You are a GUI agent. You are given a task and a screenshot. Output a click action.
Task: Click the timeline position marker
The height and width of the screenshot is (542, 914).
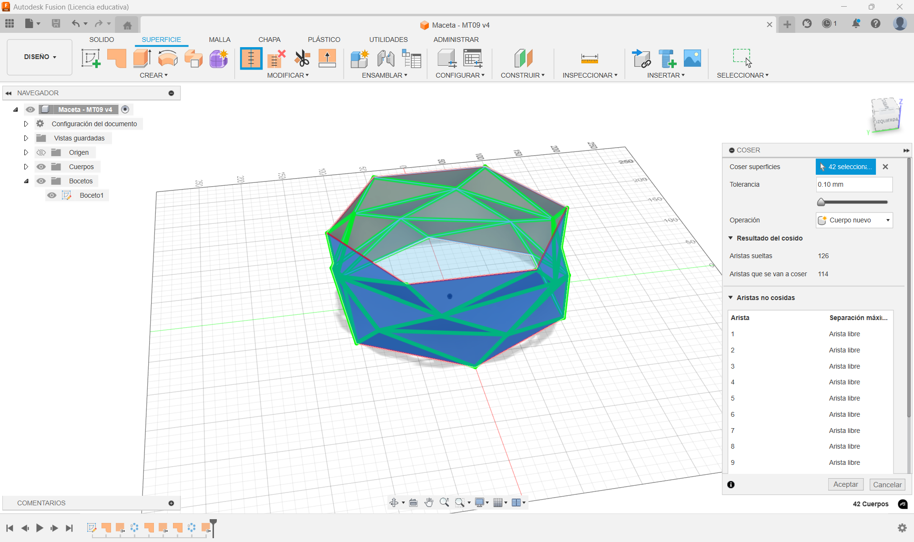coord(213,528)
